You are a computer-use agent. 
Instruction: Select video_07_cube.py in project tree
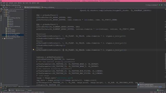[10, 32]
